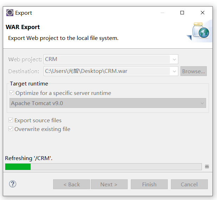Open the Apache Tomcat v9.0 runtime dropdown
The image size is (217, 200).
pos(108,103)
